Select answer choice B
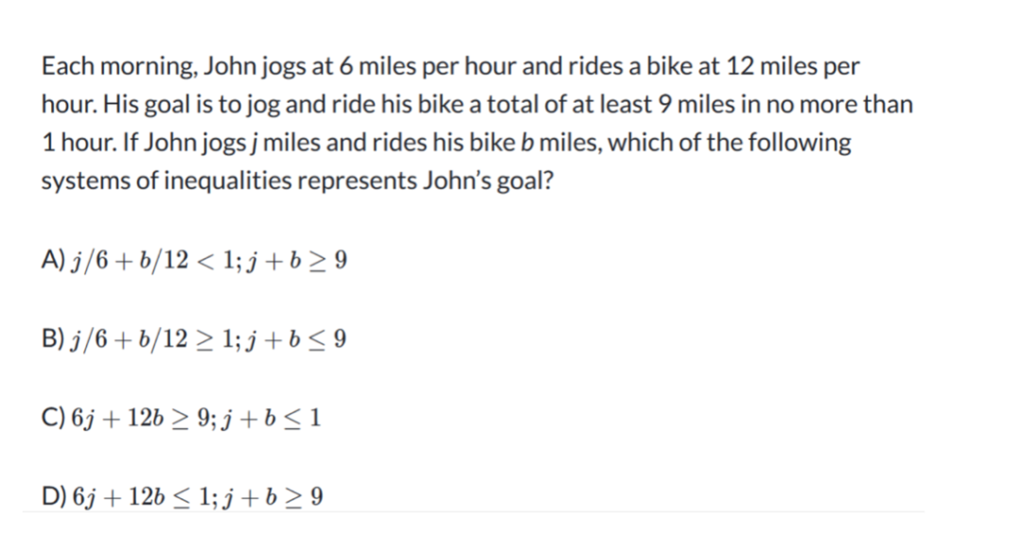This screenshot has width=1022, height=534. (x=194, y=339)
